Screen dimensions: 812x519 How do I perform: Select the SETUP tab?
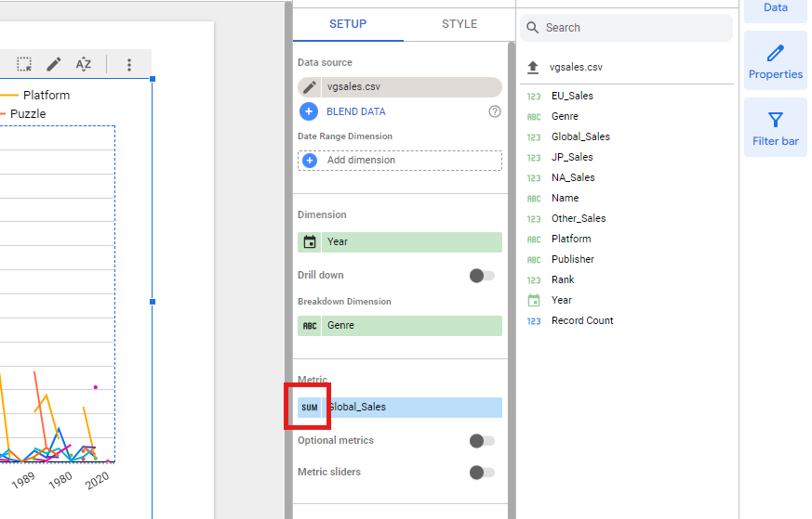tap(348, 24)
